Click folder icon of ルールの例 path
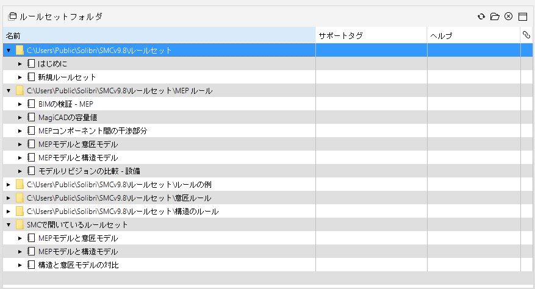Image resolution: width=535 pixels, height=289 pixels. click(x=20, y=185)
